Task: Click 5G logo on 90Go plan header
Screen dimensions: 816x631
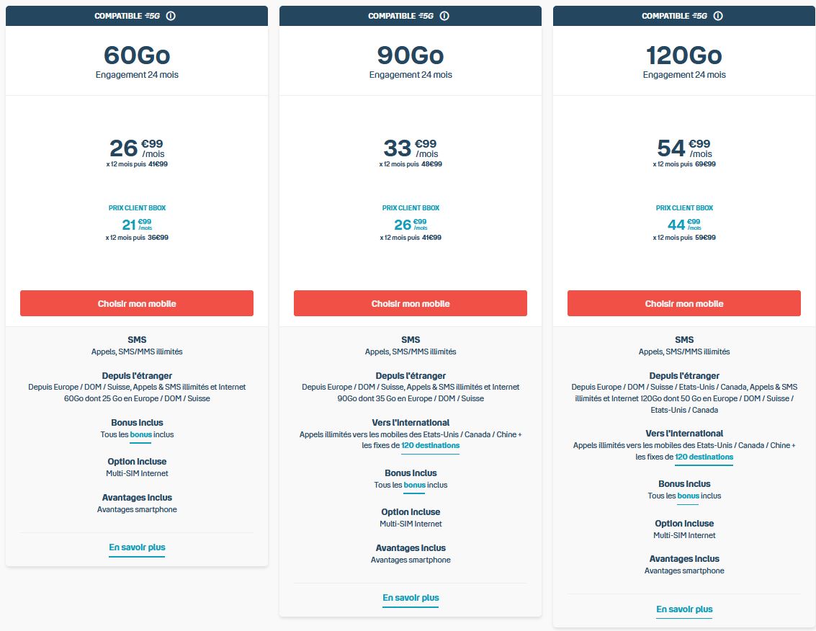Action: coord(426,16)
